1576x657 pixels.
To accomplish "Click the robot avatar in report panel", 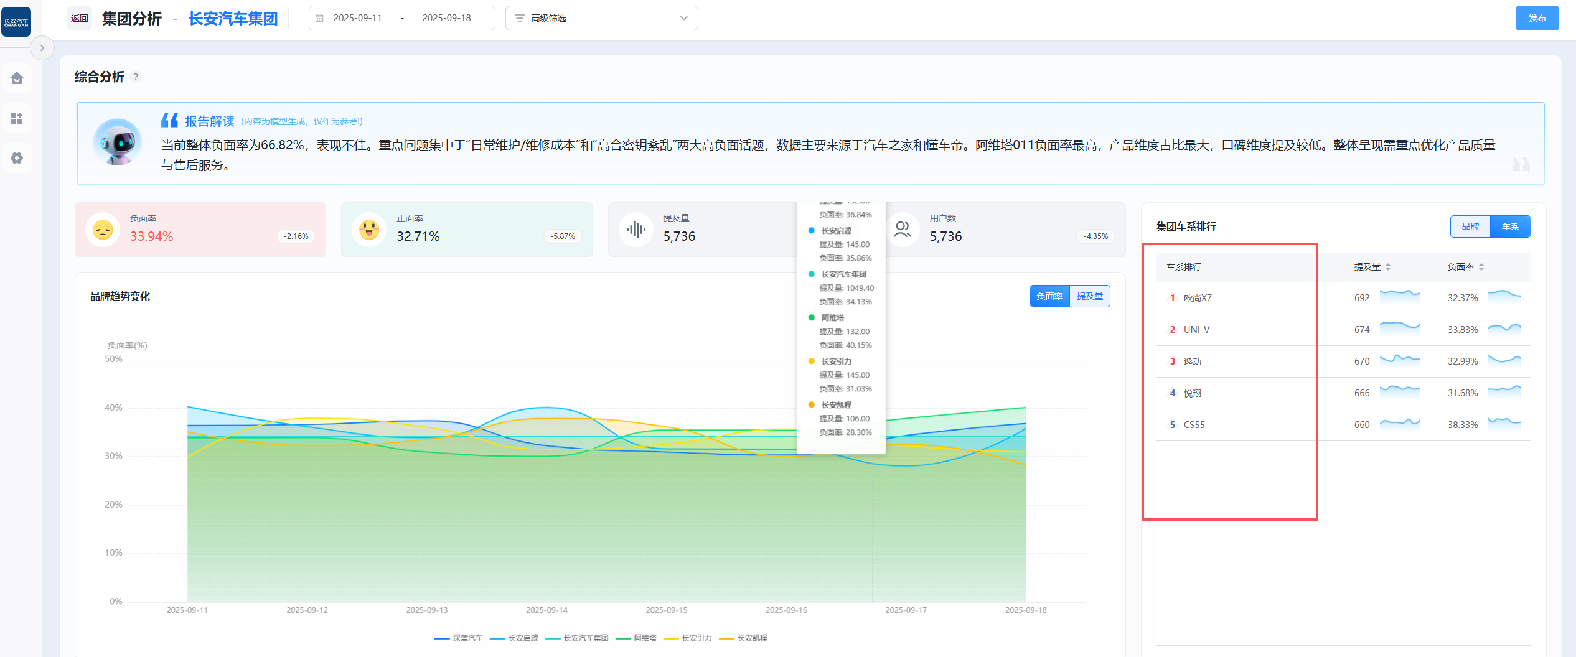I will 118,142.
